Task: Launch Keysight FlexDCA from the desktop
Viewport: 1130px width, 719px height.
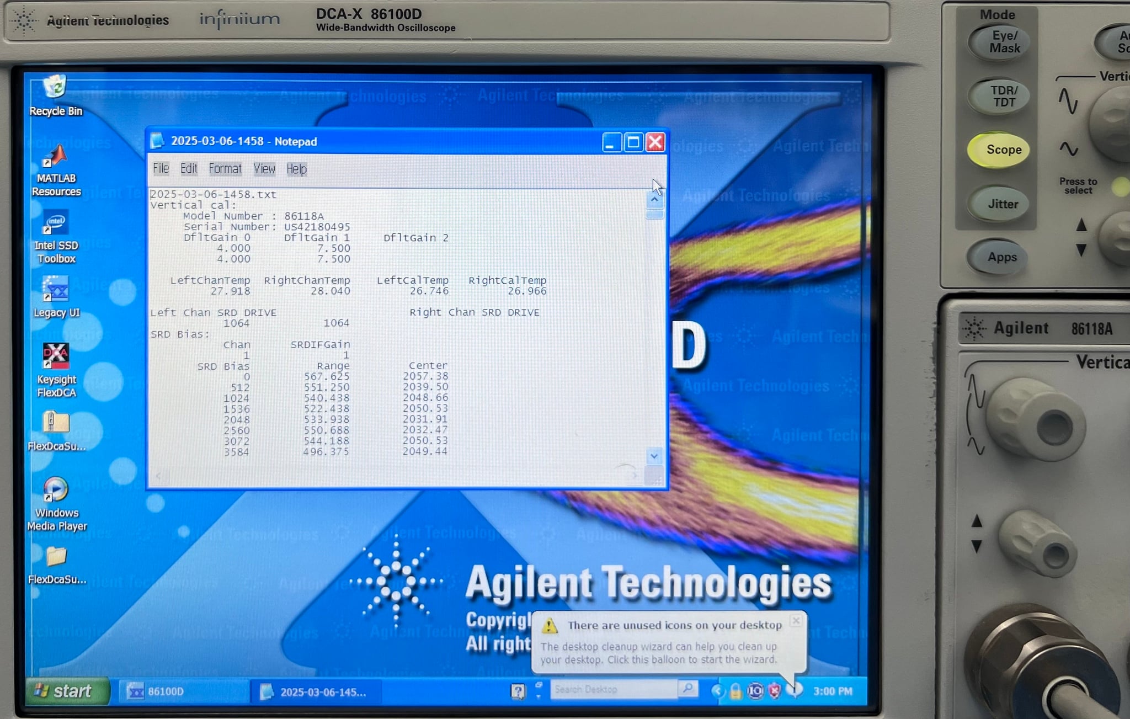Action: point(56,370)
